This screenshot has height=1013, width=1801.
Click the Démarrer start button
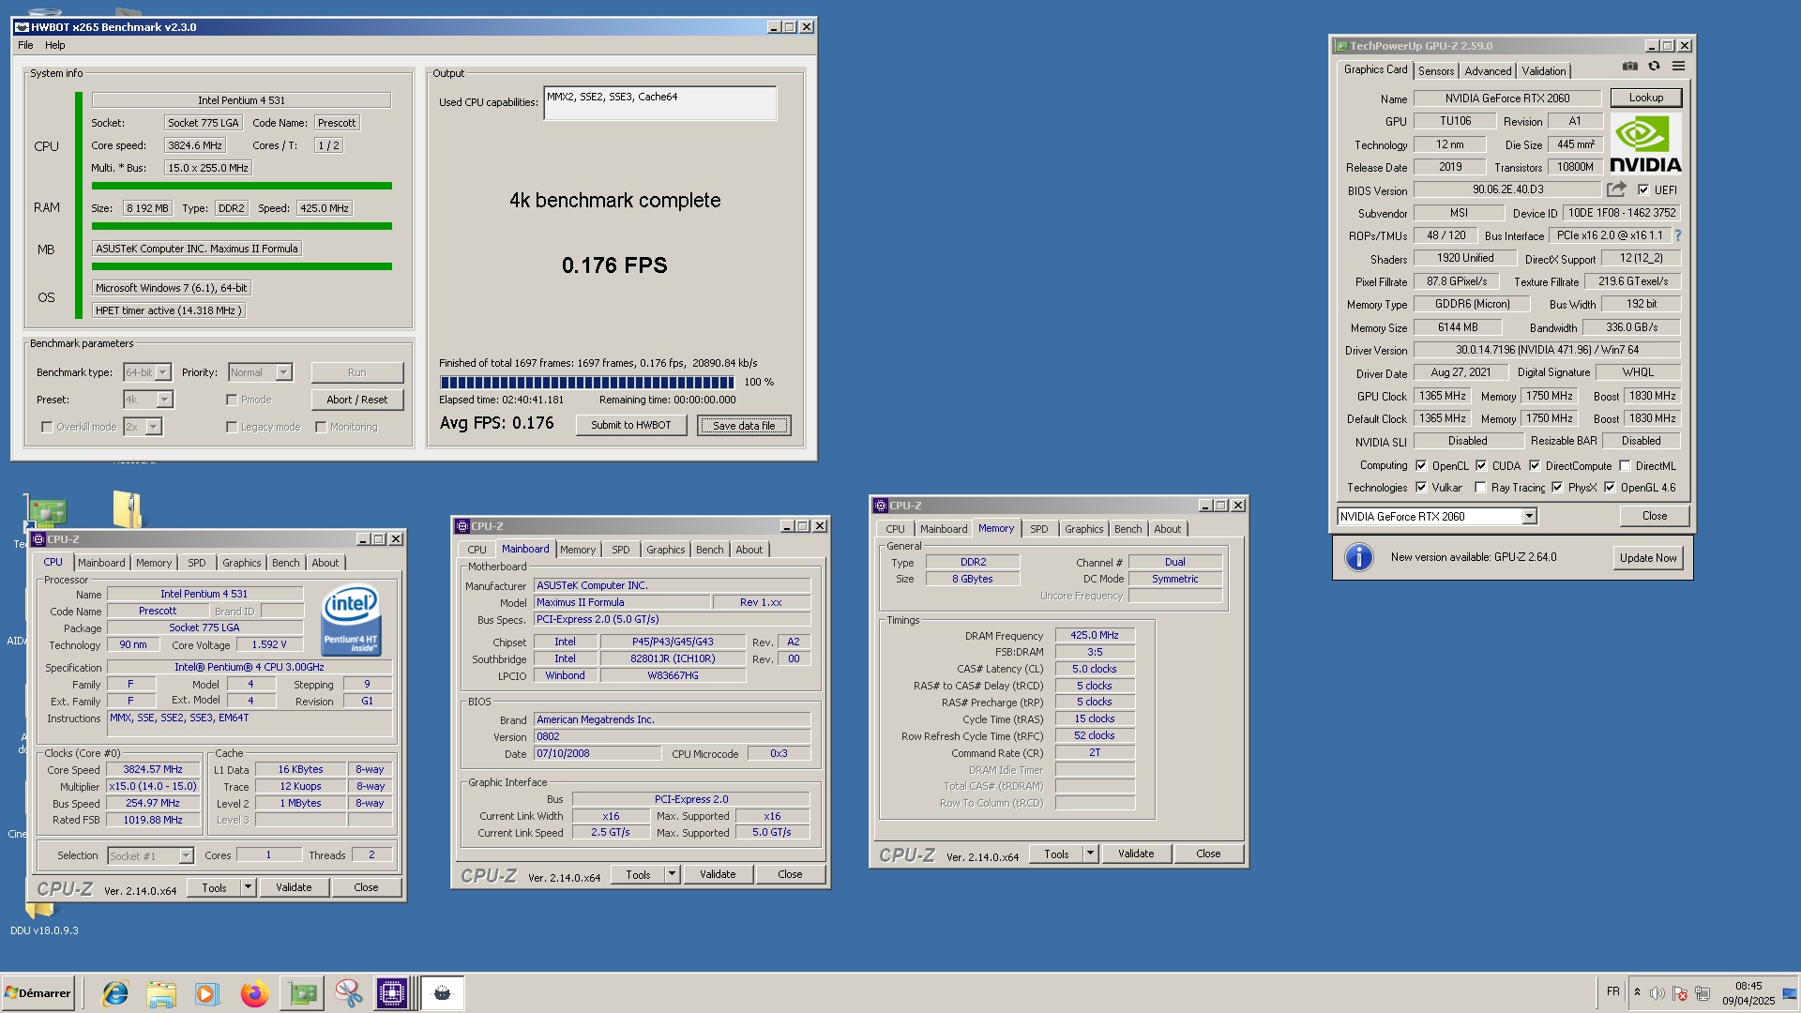(x=38, y=993)
